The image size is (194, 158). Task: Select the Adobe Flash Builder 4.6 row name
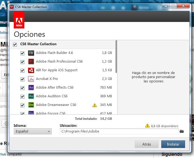tap(54, 53)
